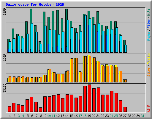
Task: Click day 23 on the date axis
Action: click(x=107, y=116)
